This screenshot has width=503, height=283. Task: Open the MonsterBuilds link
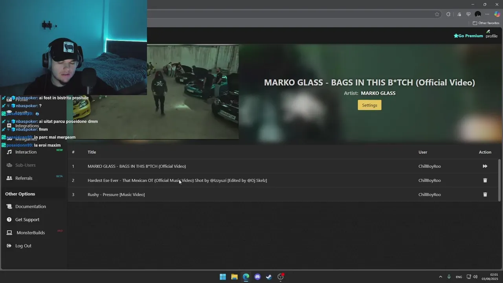(31, 233)
